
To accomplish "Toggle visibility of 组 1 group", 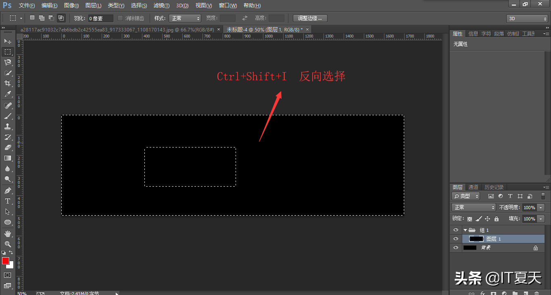I will (456, 230).
